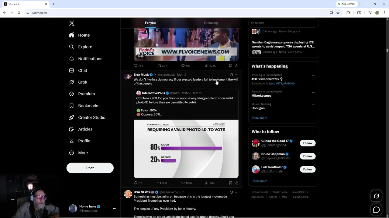Image resolution: width=389 pixels, height=218 pixels.
Task: Share the Elon Musk post
Action: [237, 183]
